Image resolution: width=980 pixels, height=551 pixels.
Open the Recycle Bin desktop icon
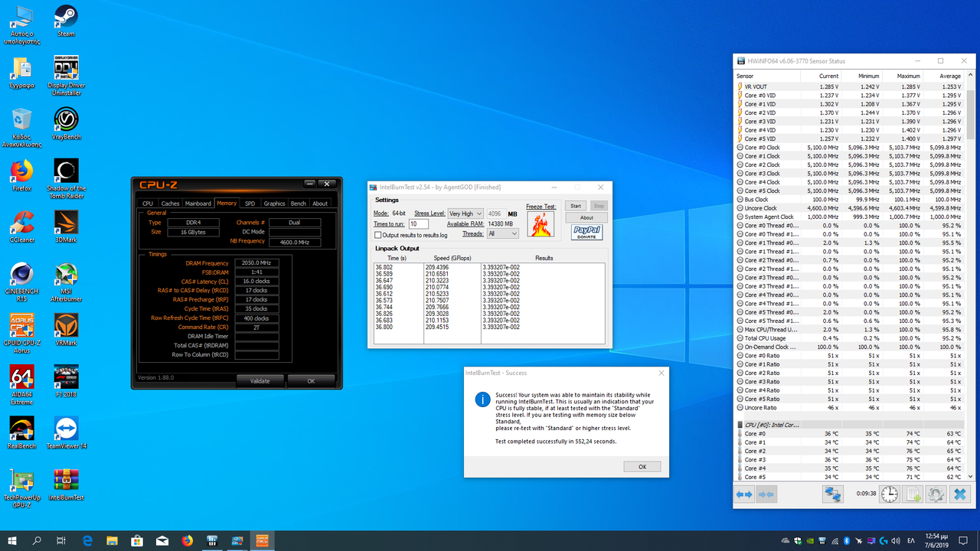tap(21, 126)
